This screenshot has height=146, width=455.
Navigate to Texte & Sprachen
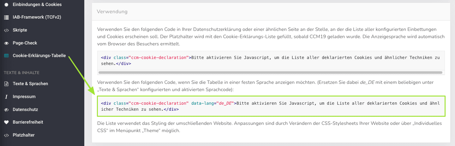30,84
